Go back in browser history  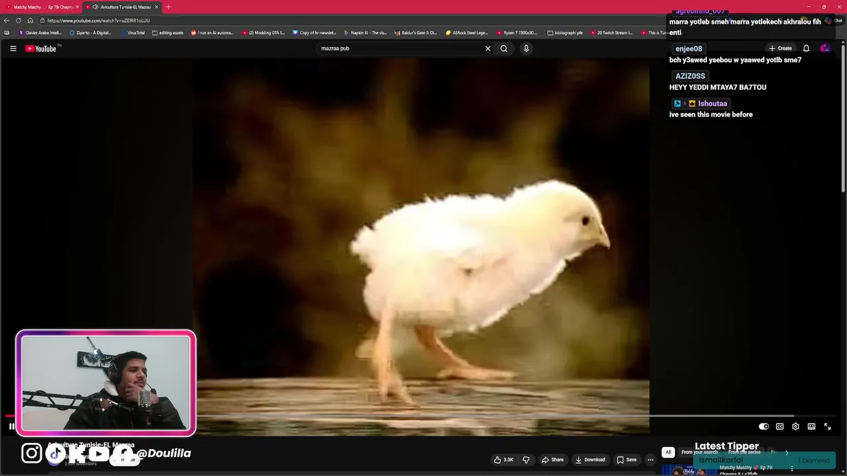click(x=7, y=20)
